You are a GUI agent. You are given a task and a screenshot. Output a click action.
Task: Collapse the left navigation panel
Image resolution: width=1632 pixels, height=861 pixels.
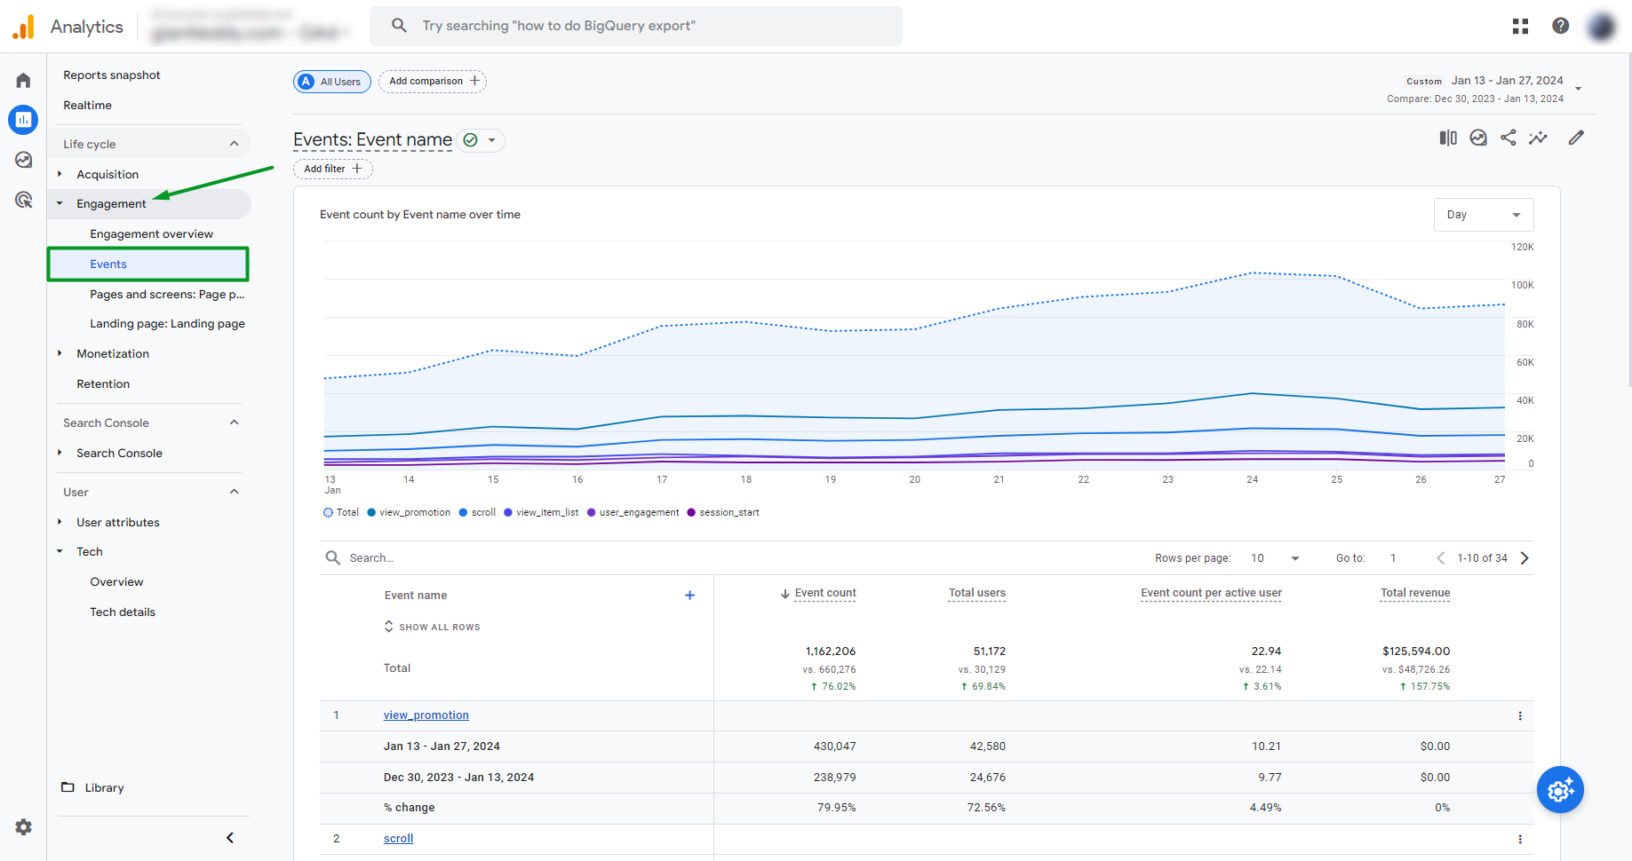point(230,838)
